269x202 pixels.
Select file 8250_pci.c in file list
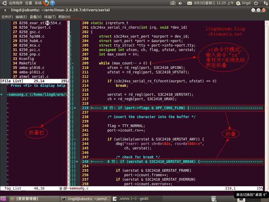click(x=29, y=50)
